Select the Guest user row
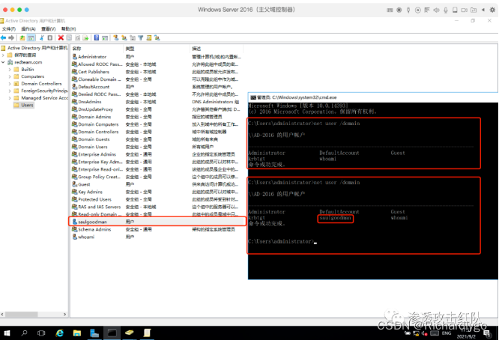The height and width of the screenshot is (340, 499). pyautogui.click(x=157, y=184)
